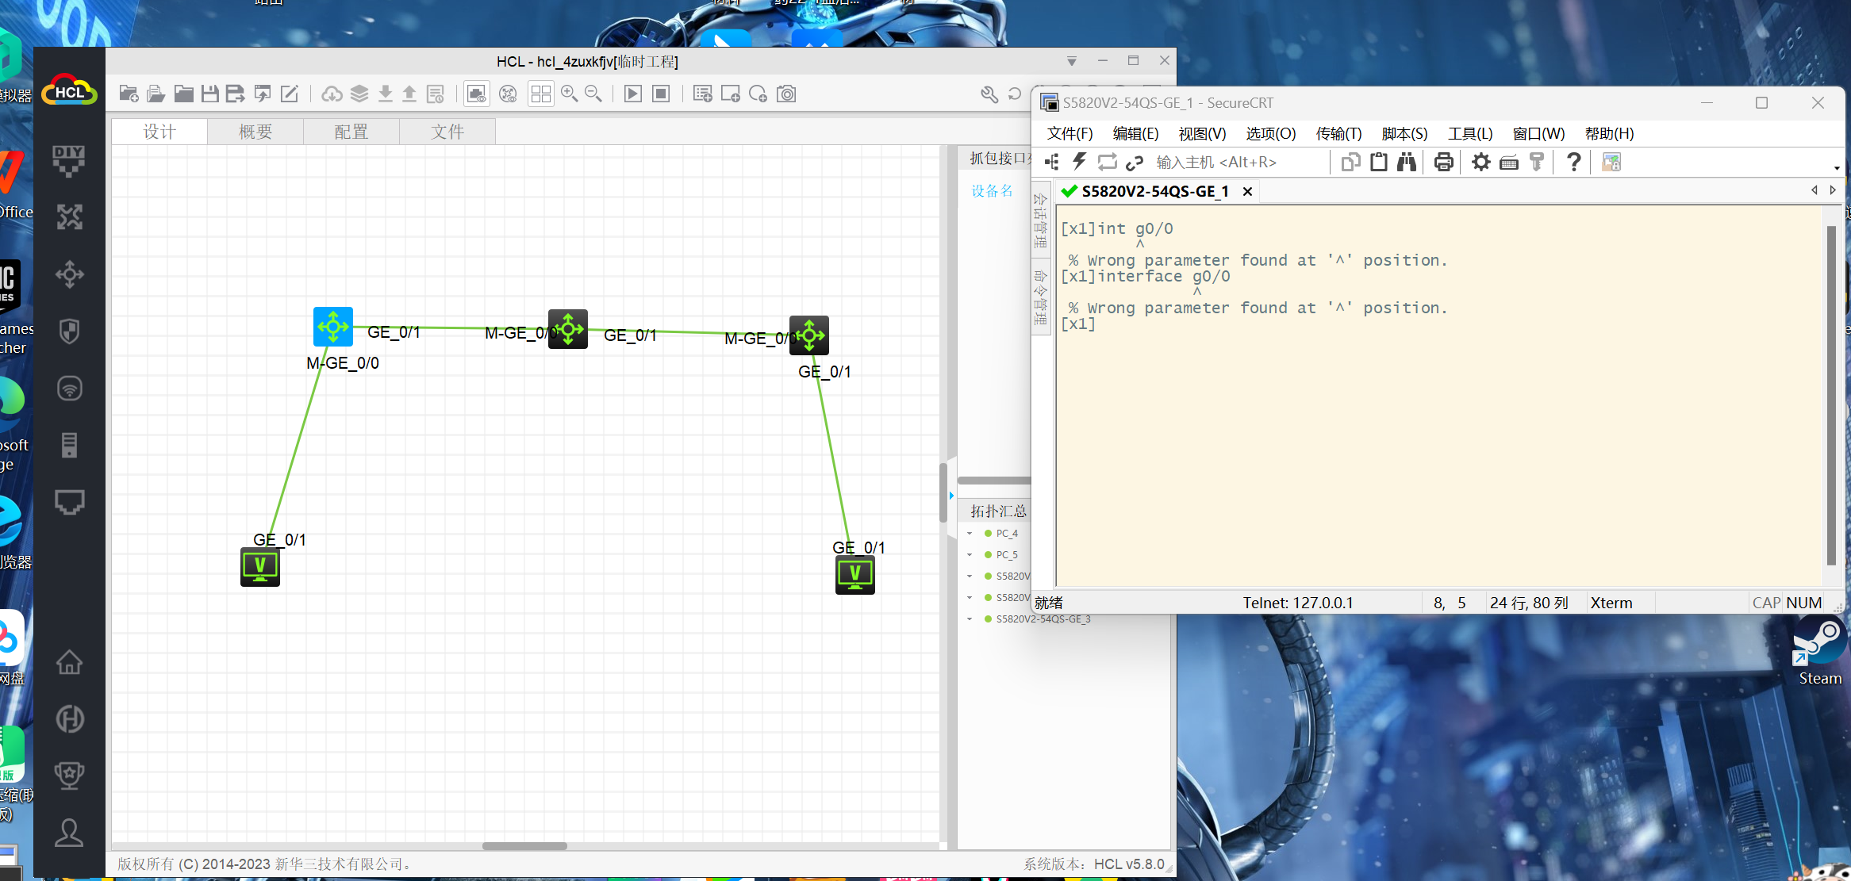
Task: Open the 脚本(S) menu
Action: 1404,133
